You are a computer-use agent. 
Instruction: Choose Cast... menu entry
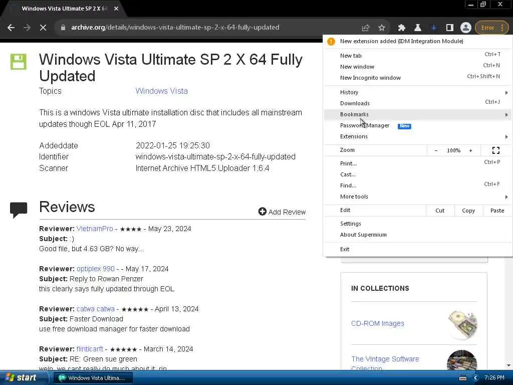pos(418,175)
